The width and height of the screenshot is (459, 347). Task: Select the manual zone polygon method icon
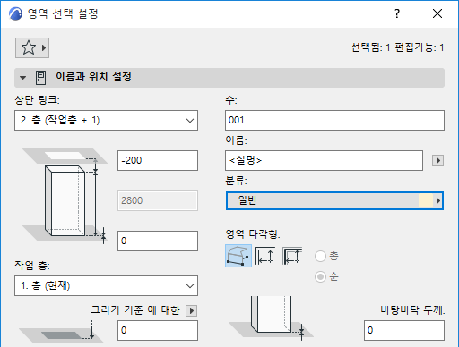pyautogui.click(x=238, y=256)
